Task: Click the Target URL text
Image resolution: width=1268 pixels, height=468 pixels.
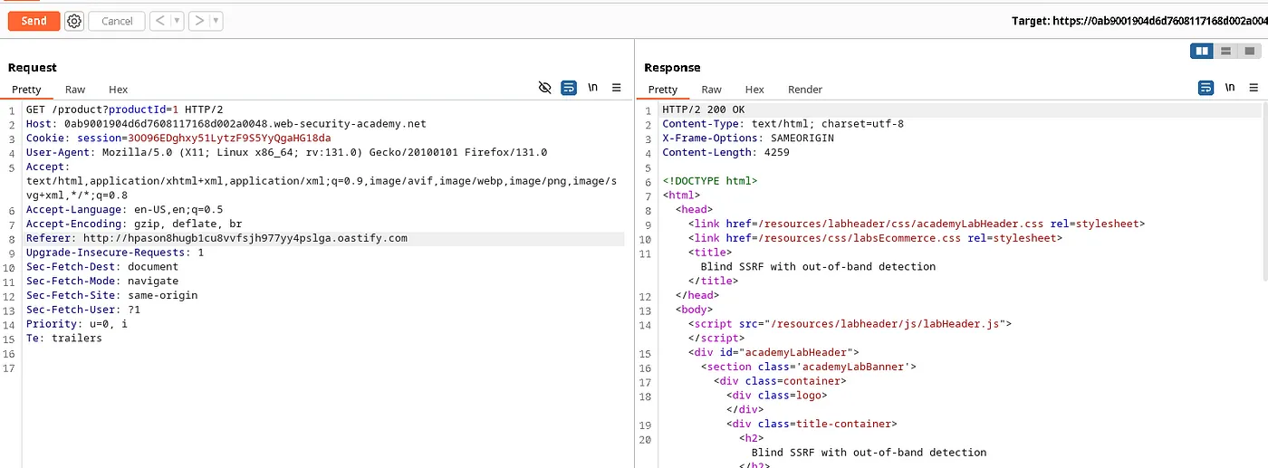Action: point(1139,21)
